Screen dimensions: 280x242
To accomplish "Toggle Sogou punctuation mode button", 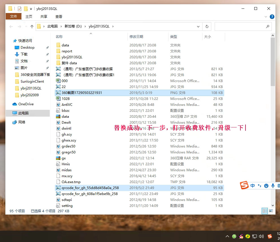I will click(x=259, y=186).
